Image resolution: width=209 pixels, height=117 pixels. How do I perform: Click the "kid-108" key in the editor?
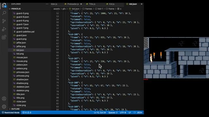73,83
